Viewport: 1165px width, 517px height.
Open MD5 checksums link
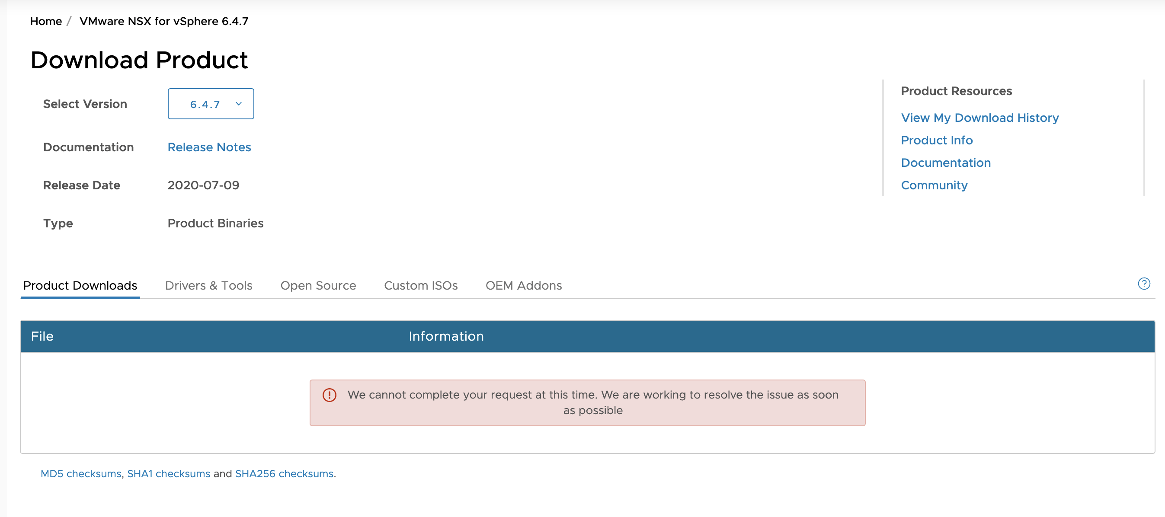point(81,474)
